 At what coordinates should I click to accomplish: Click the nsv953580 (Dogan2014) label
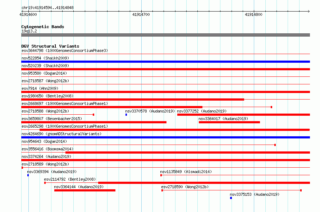click(x=44, y=73)
